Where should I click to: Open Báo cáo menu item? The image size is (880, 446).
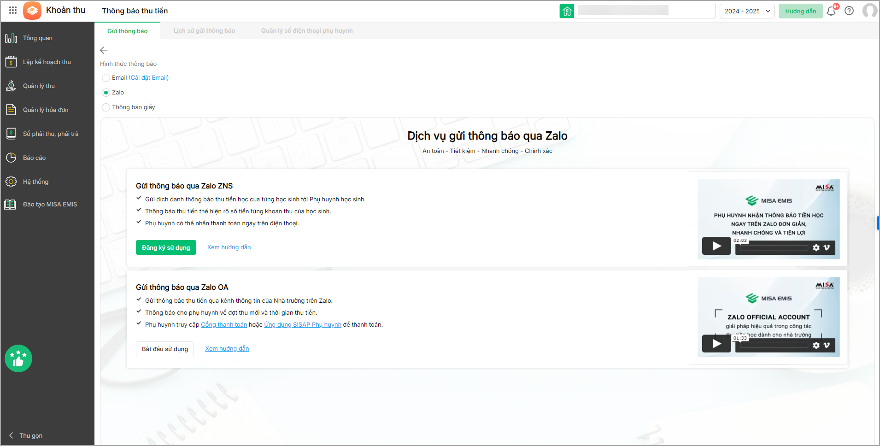point(35,158)
